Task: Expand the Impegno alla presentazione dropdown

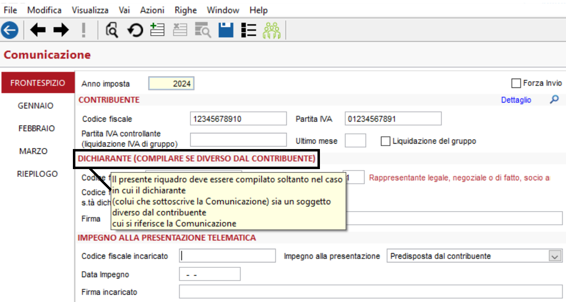Action: (555, 257)
